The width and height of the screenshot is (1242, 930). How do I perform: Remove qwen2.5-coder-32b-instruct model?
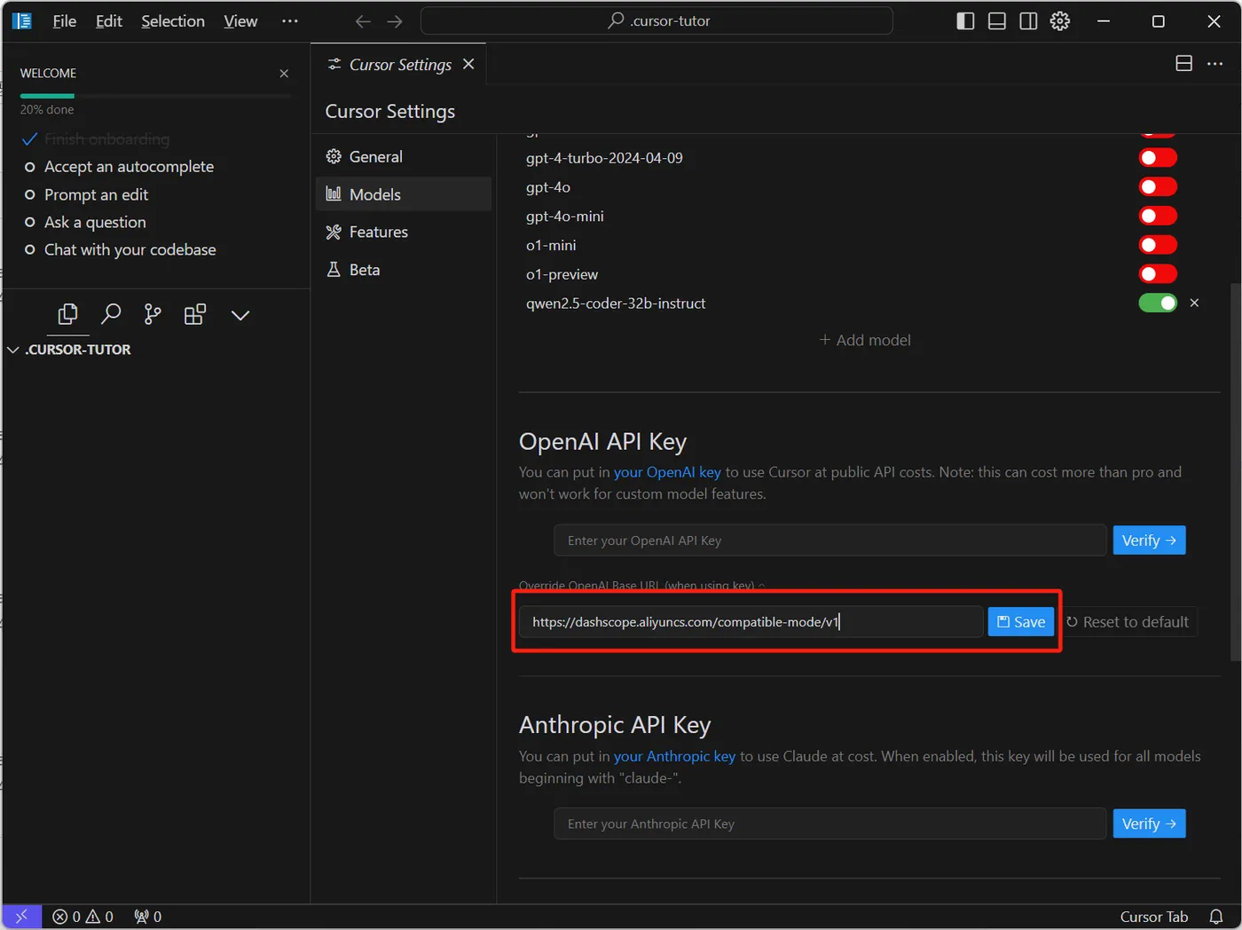1194,303
